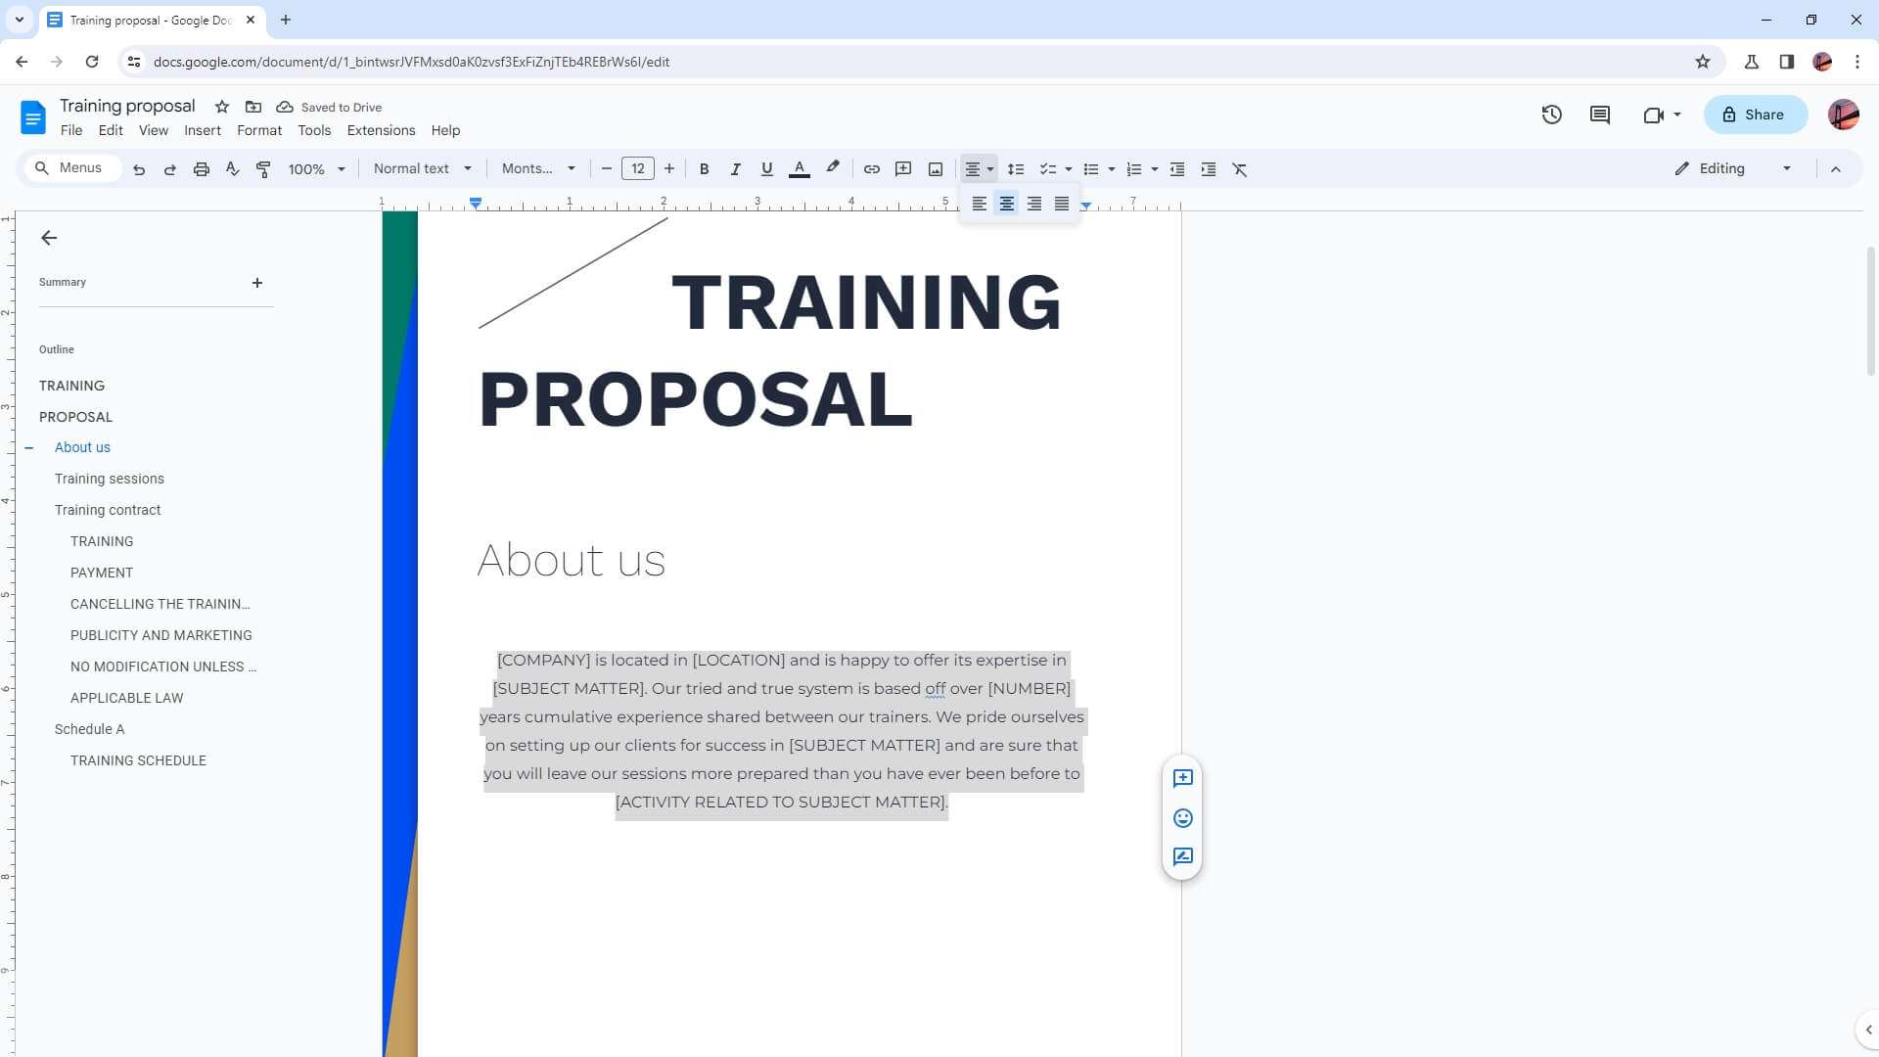Click the Training sessions outline item
Image resolution: width=1879 pixels, height=1057 pixels.
(x=109, y=479)
